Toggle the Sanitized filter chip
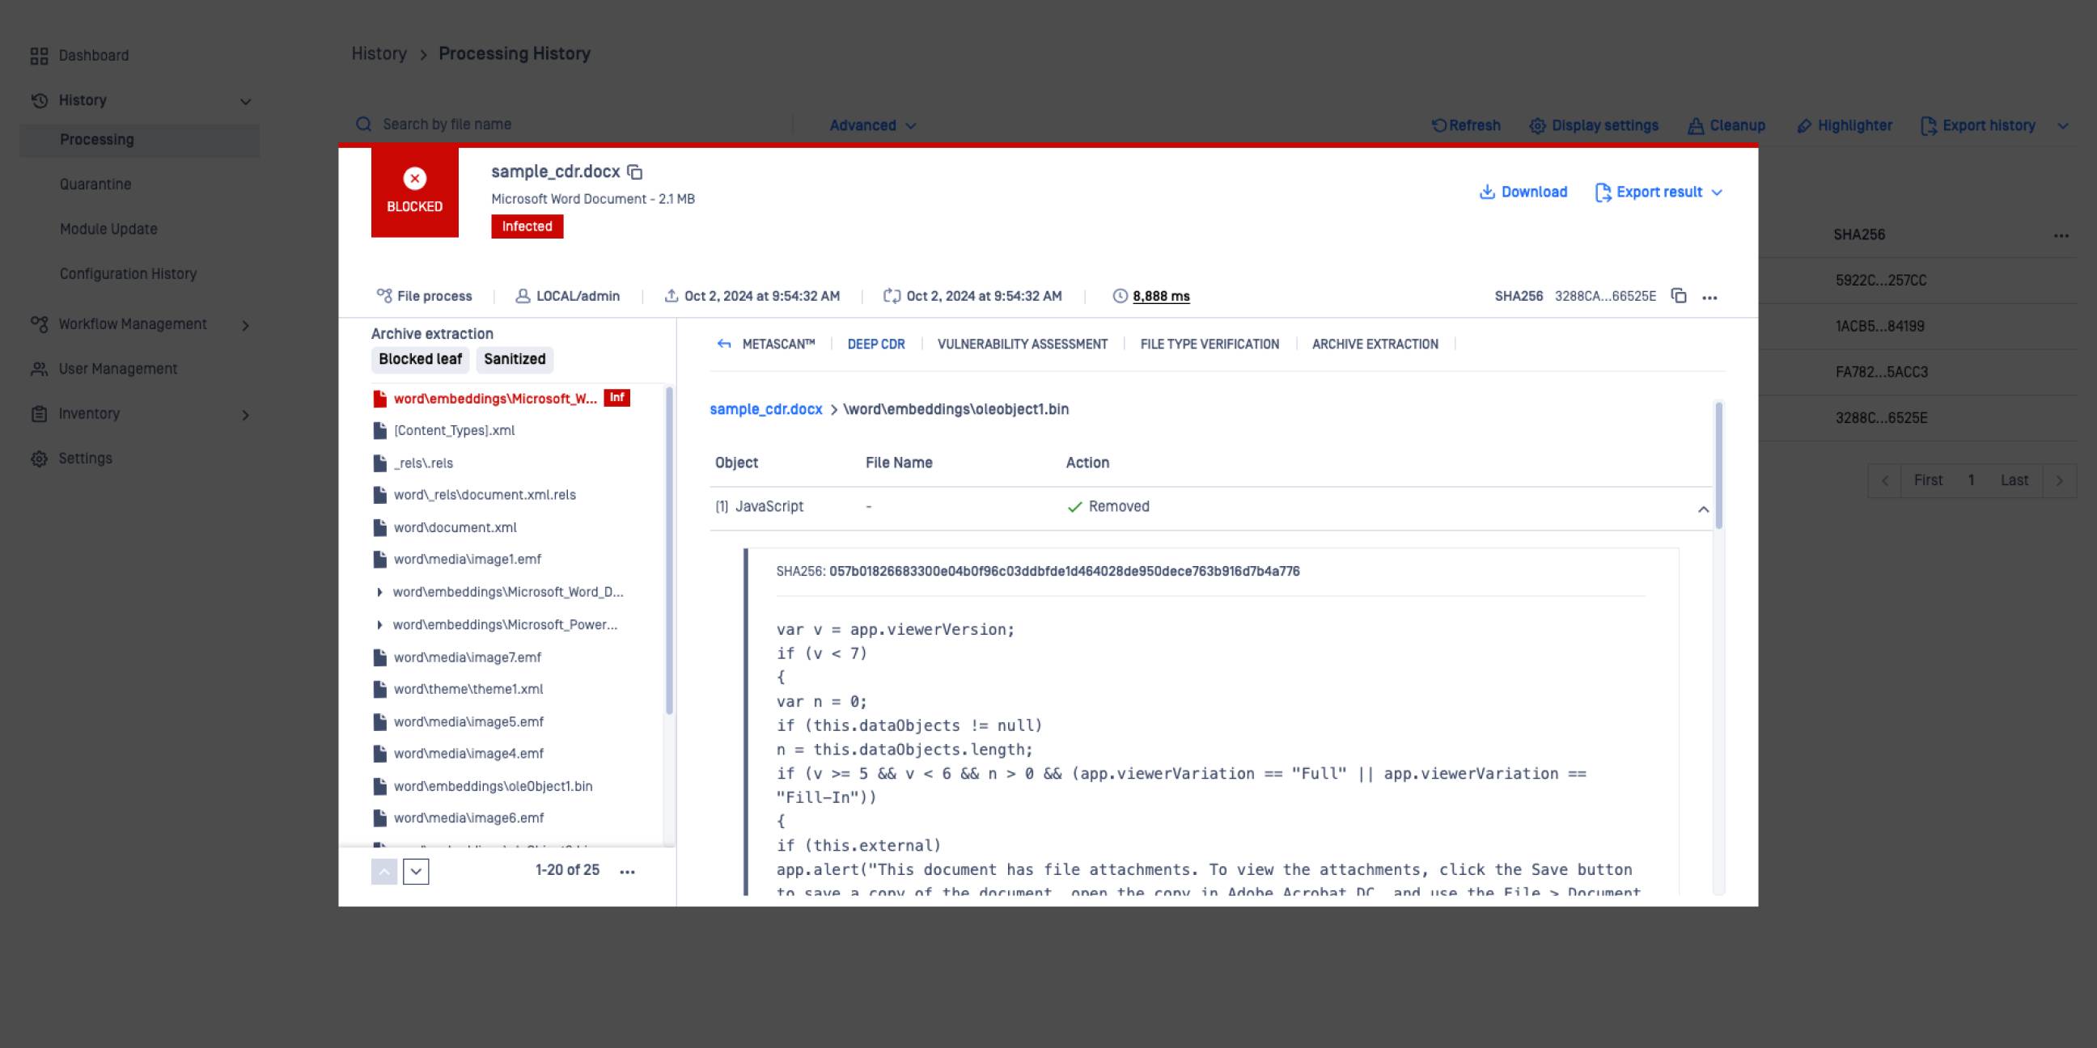The height and width of the screenshot is (1048, 2097). pos(515,359)
